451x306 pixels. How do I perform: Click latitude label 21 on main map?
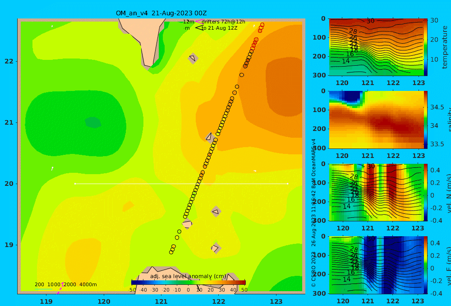click(9, 122)
